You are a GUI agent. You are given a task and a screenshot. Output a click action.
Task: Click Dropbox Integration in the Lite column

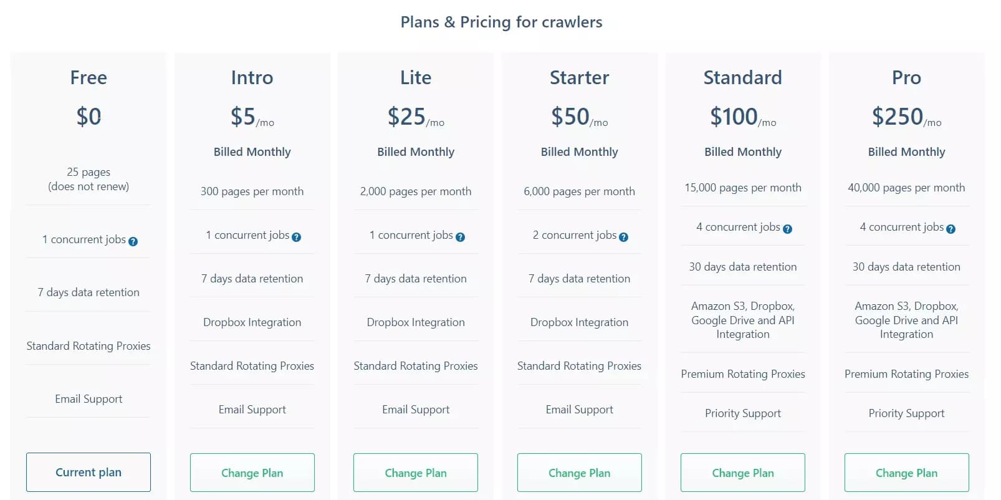point(415,322)
